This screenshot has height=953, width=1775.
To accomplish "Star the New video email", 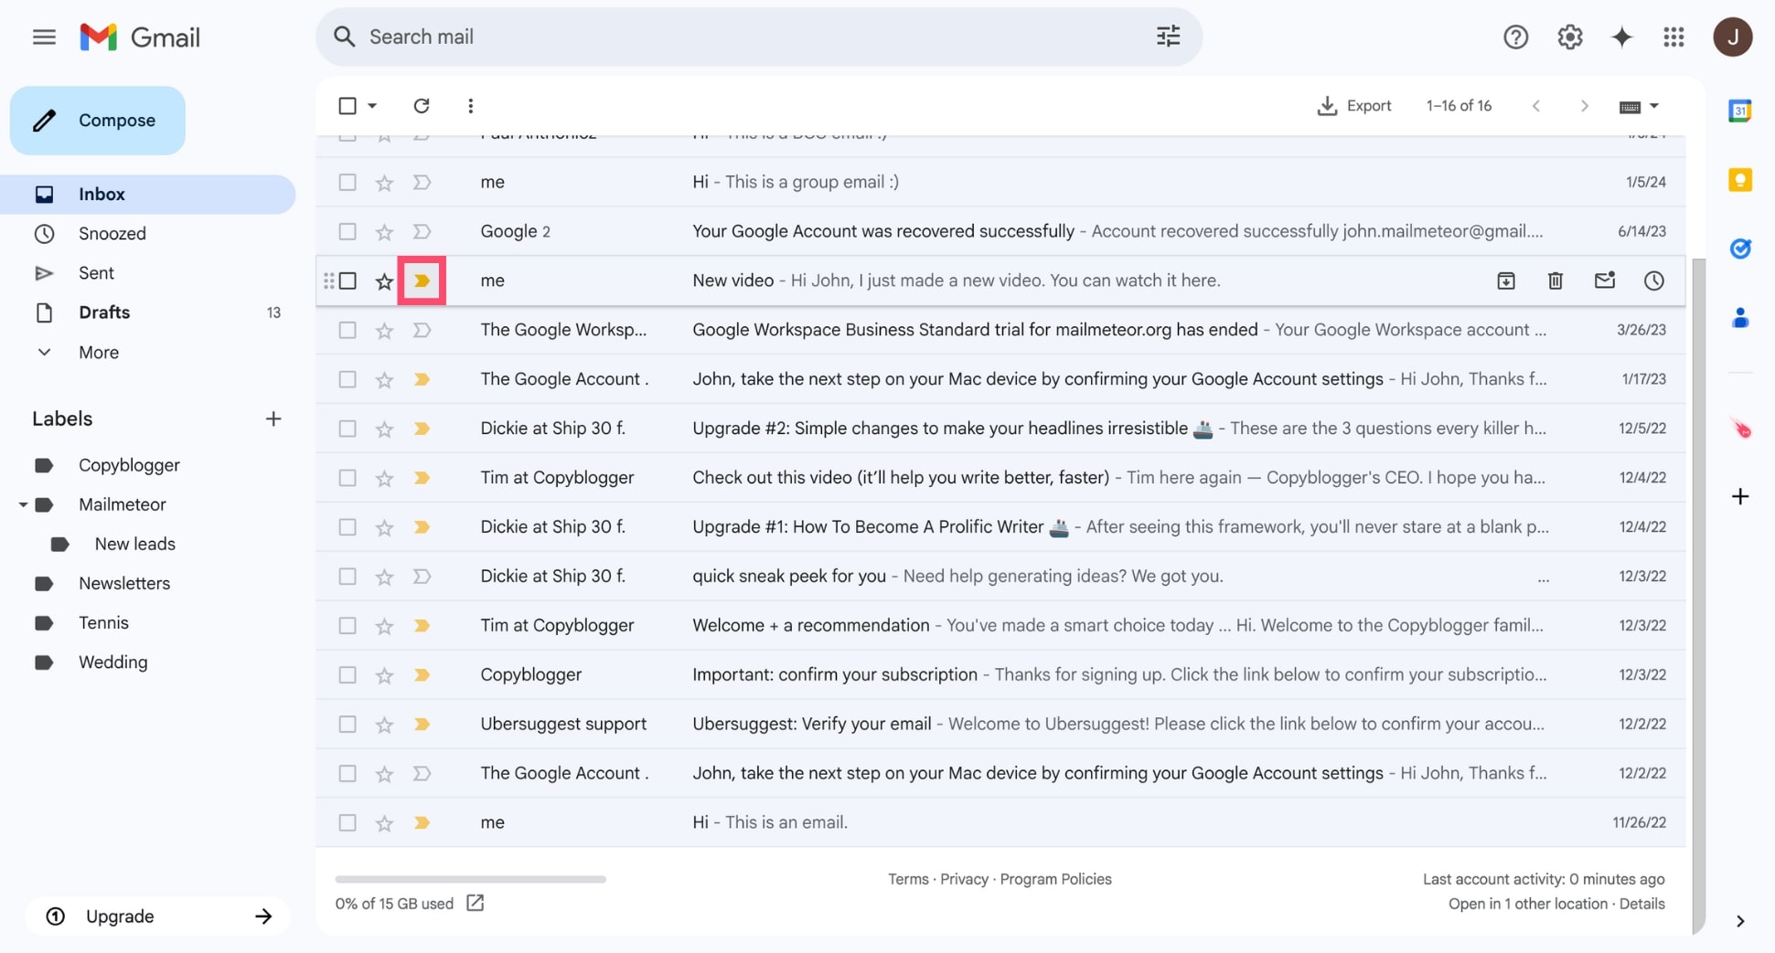I will click(384, 281).
